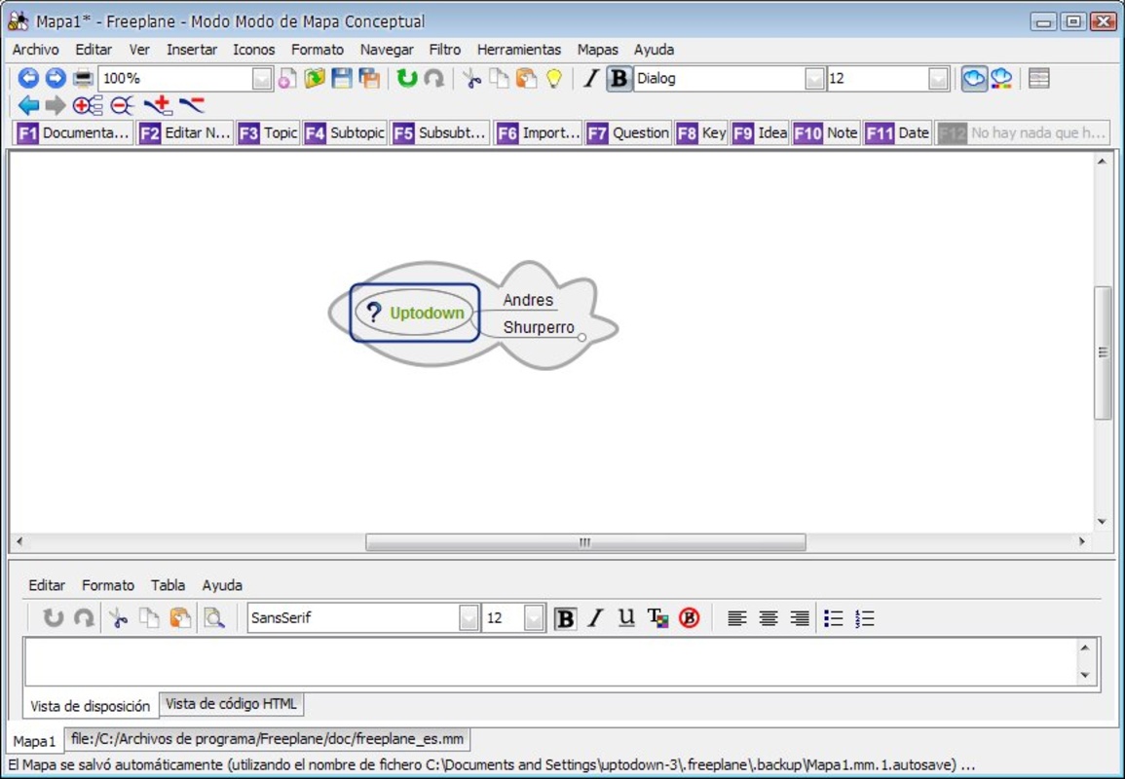Click the red remove formatting icon in the note editor
This screenshot has width=1125, height=779.
click(x=690, y=617)
